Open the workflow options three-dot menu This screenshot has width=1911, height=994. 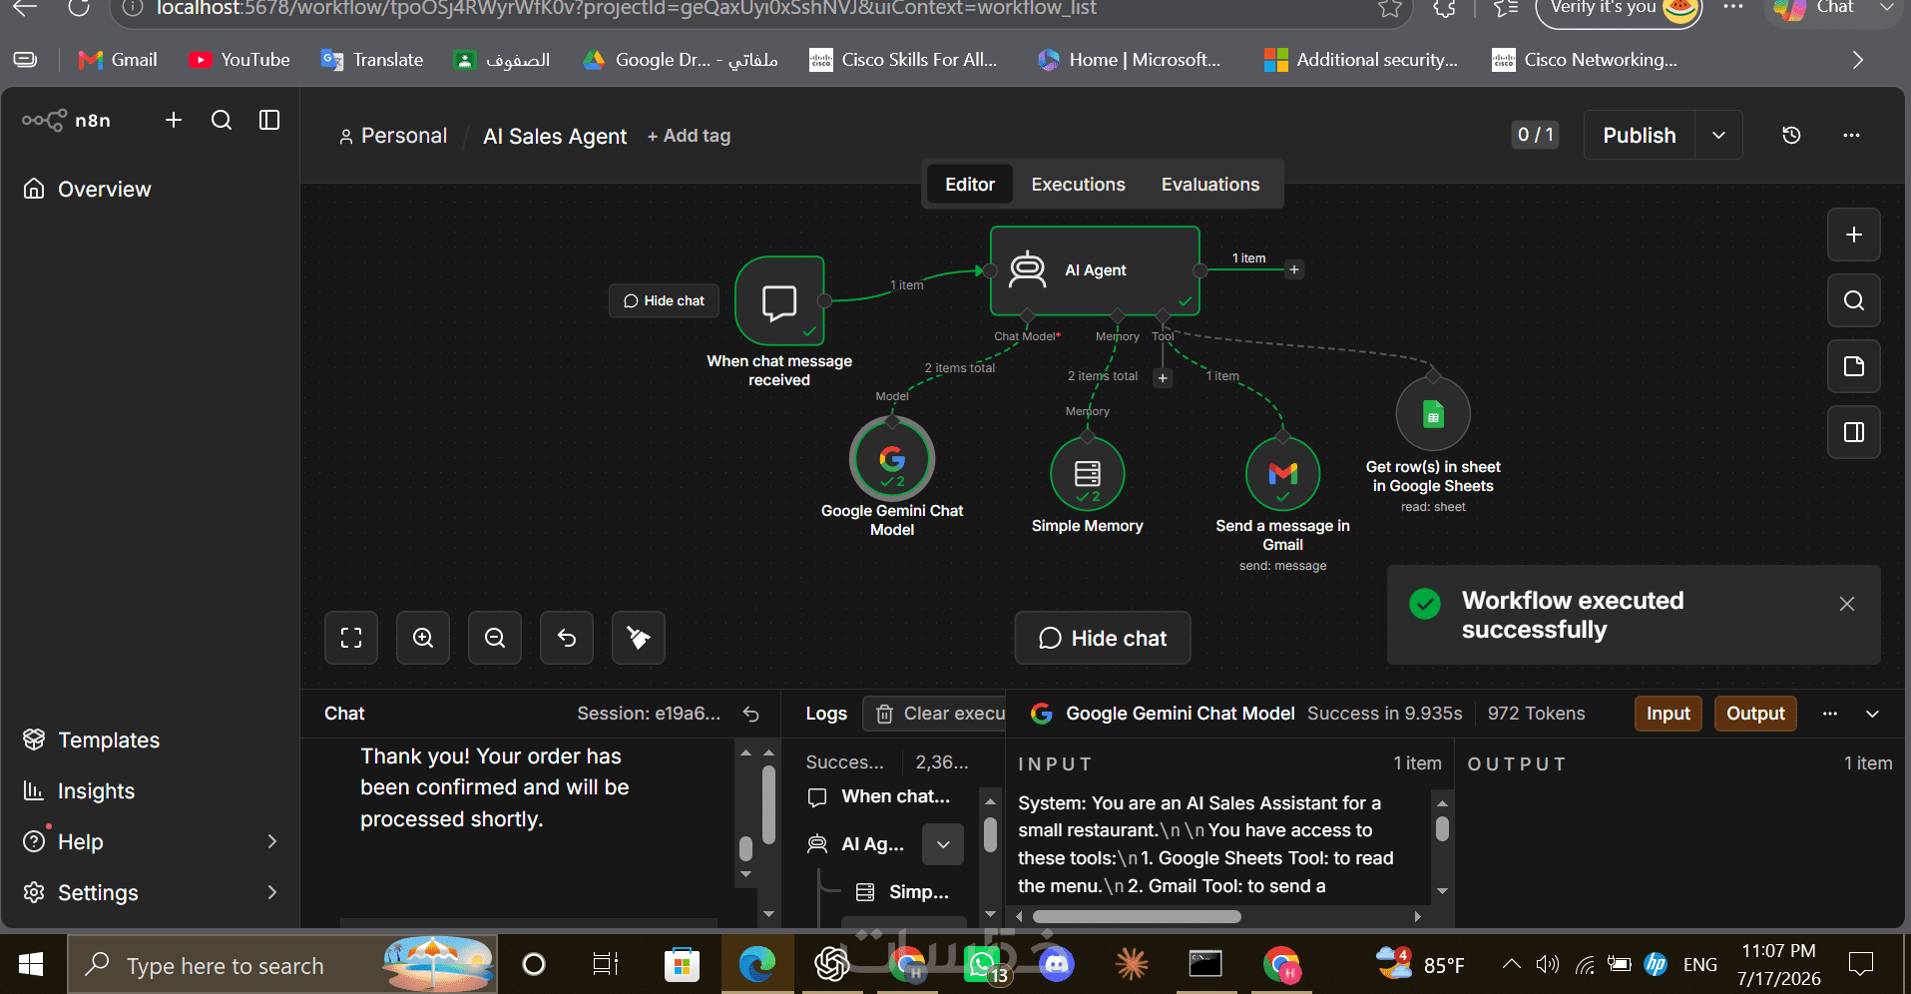[1851, 135]
